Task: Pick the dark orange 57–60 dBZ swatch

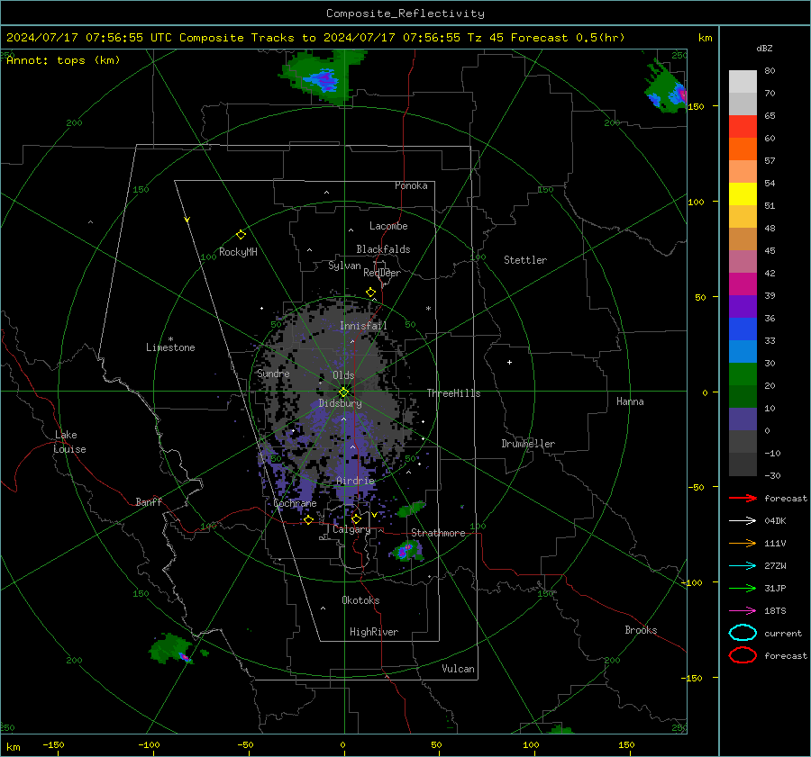Action: pyautogui.click(x=743, y=149)
